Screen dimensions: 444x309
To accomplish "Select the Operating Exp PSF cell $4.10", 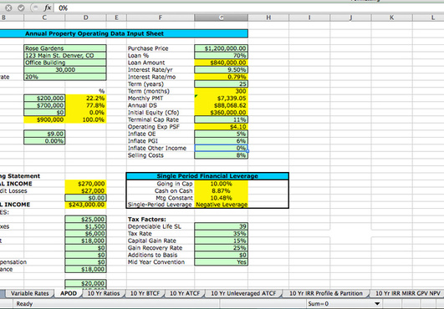I will (221, 127).
